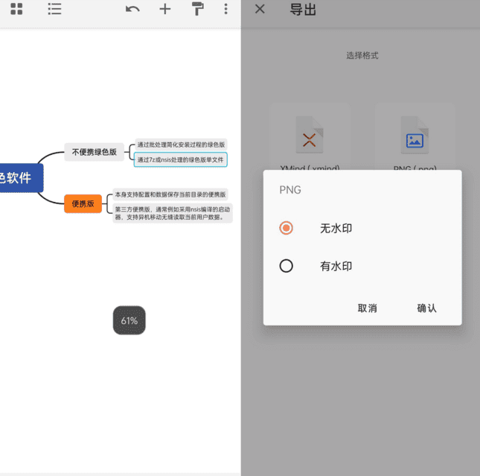Image resolution: width=480 pixels, height=476 pixels.
Task: Select the 有水印 radio option
Action: [286, 266]
